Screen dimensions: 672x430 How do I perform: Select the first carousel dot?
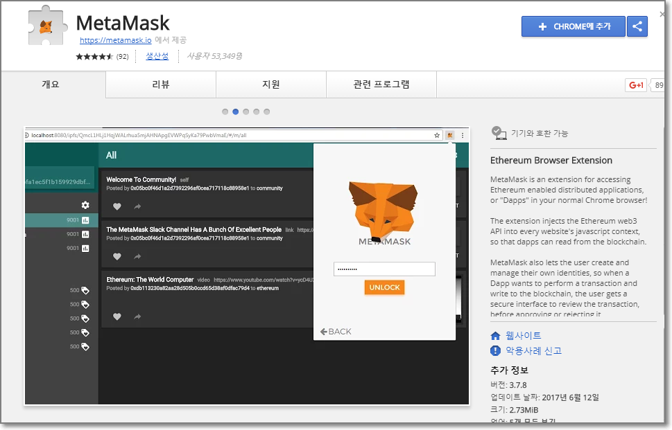pos(225,111)
